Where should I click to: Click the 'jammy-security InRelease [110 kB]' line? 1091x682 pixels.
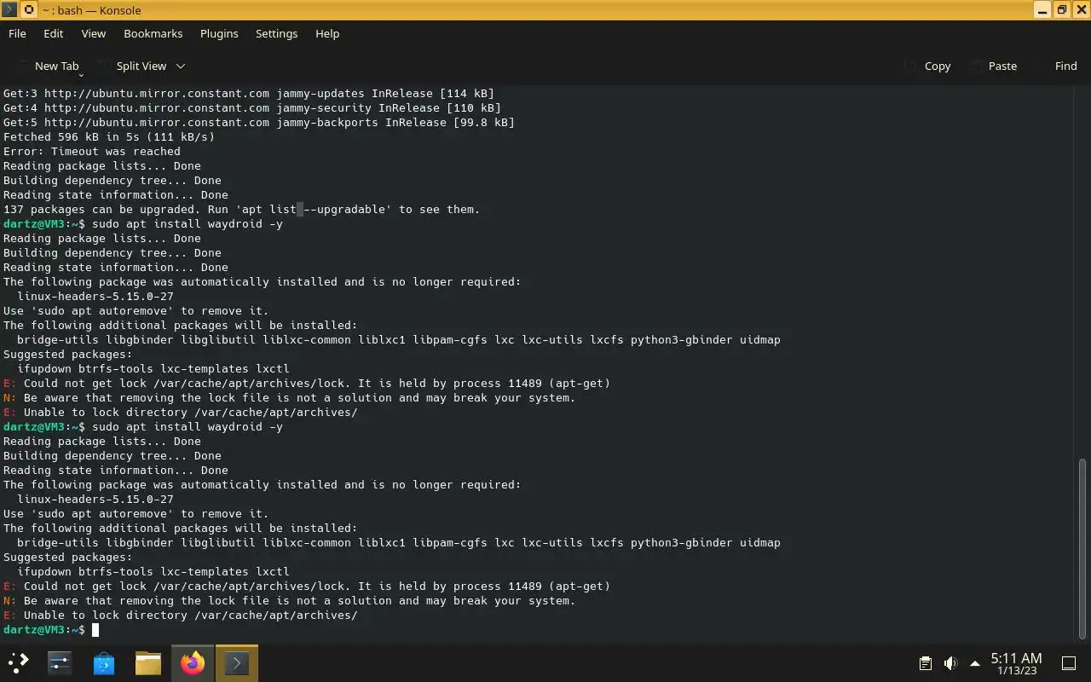252,108
